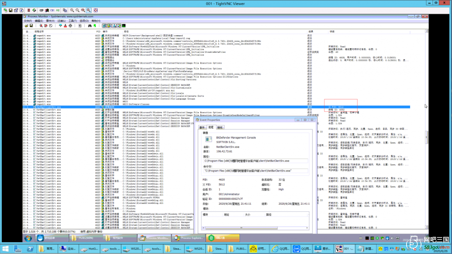Click remote Windows start orb
Image resolution: width=452 pixels, height=254 pixels.
[28, 238]
